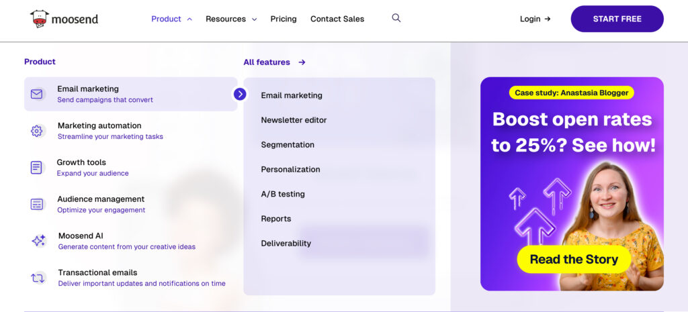Click 'Deliver important updates and notifications on time'
Screen dimensions: 688x312
[142, 284]
